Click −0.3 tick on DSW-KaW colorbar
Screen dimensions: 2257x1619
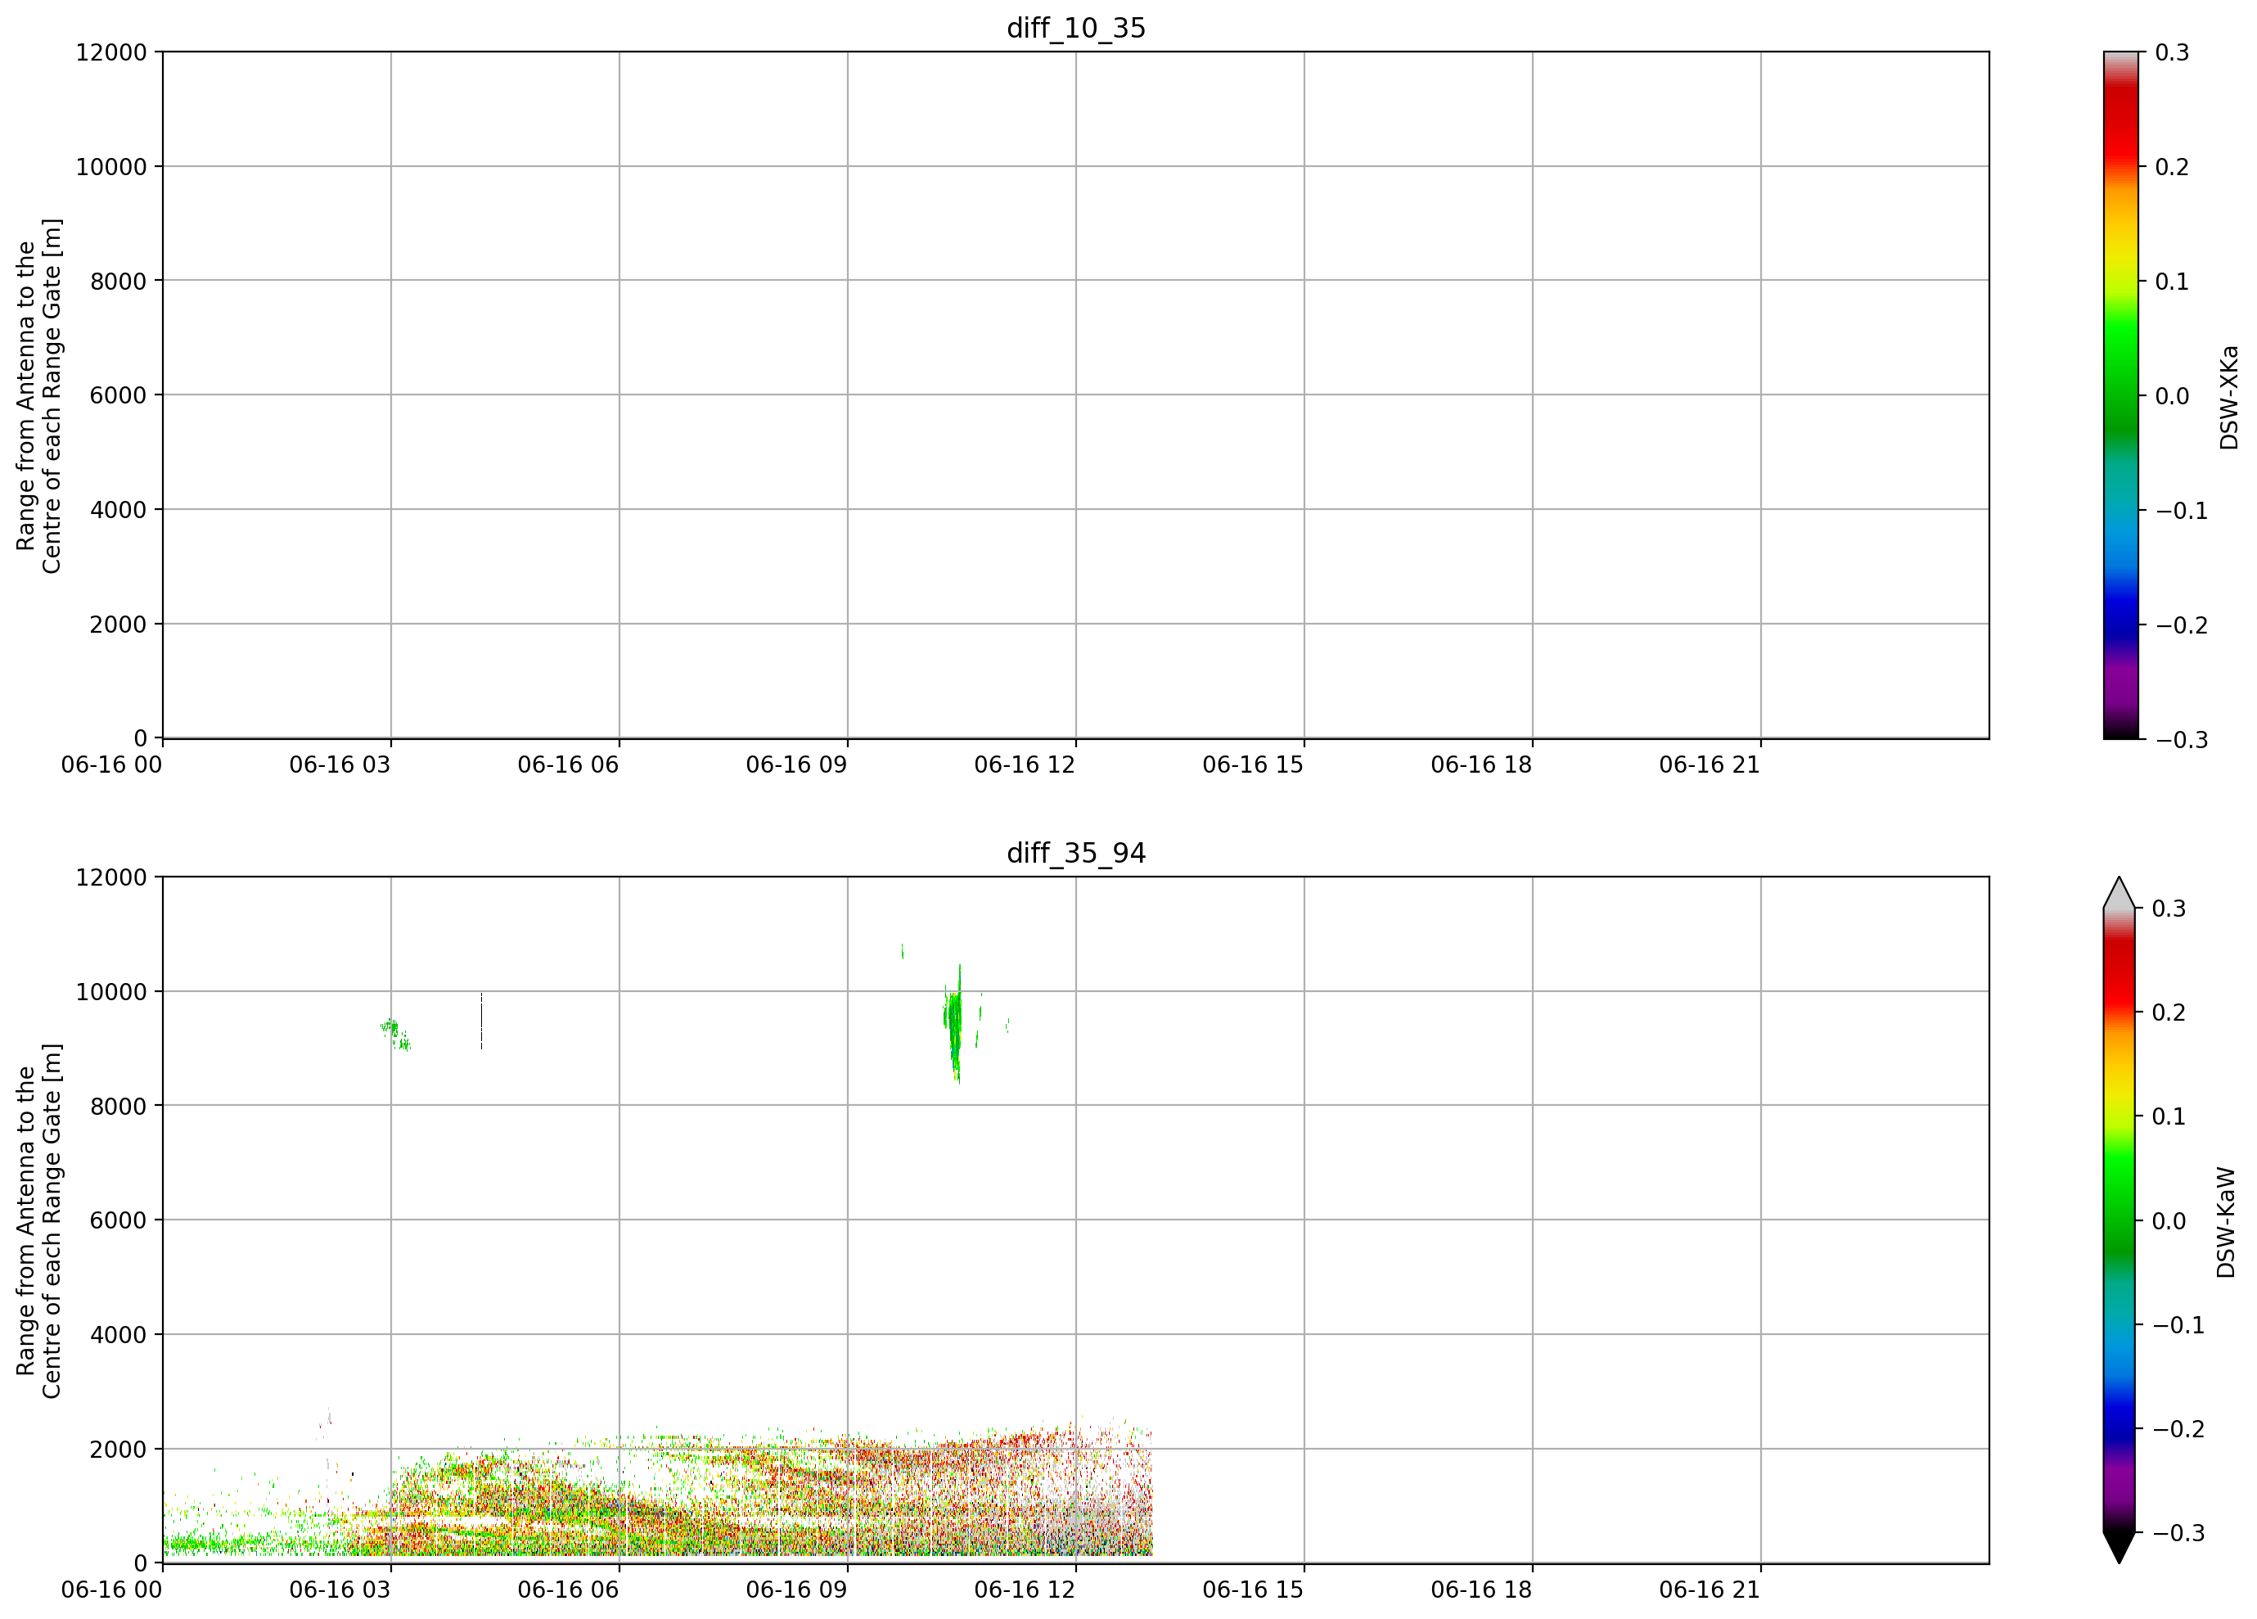coord(2178,1532)
